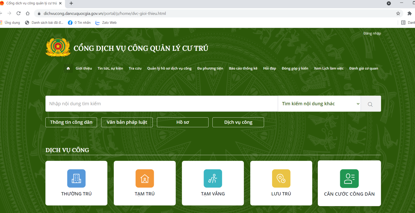This screenshot has height=213, width=415.
Task: Open the TẠM TRÚ house icon
Action: 144,178
